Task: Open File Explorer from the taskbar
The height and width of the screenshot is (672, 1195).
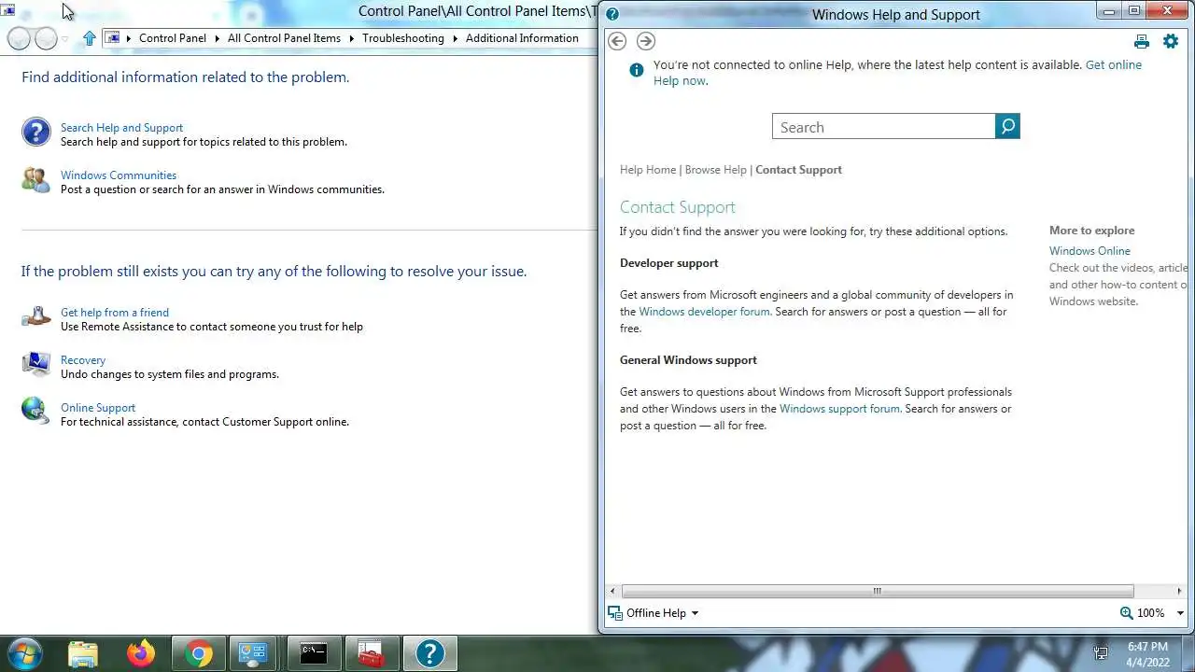Action: (83, 653)
